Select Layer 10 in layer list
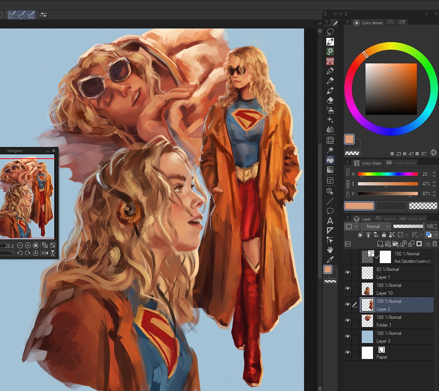The height and width of the screenshot is (391, 439). click(x=396, y=289)
